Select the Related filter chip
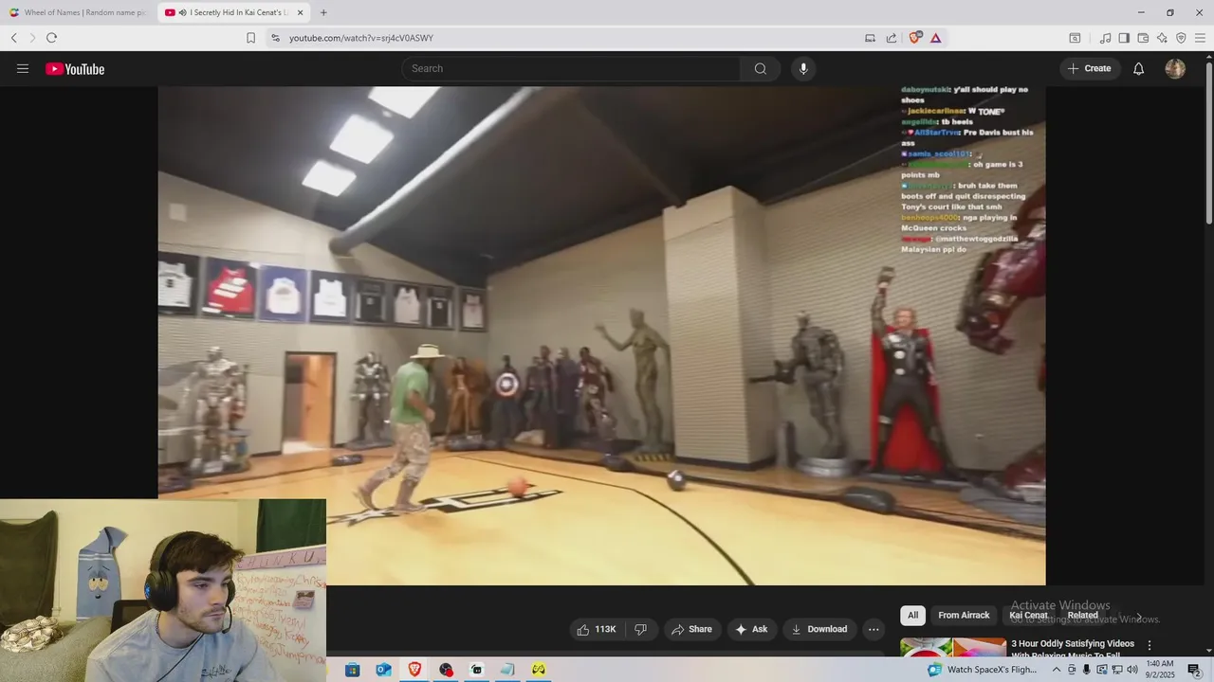 [1082, 615]
